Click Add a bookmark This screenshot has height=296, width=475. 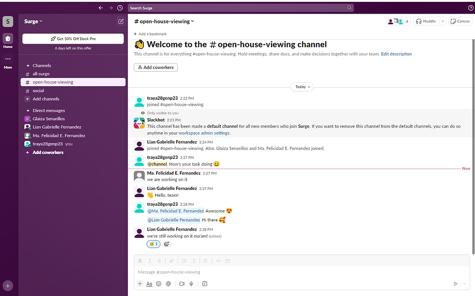pos(150,34)
